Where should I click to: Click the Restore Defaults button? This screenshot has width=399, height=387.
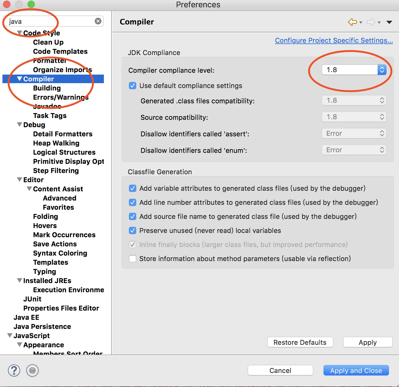[300, 342]
